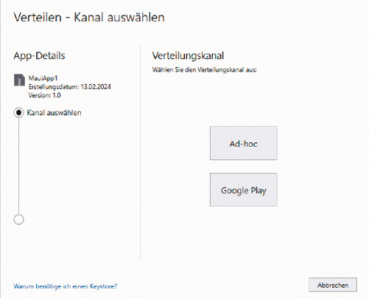Cancel the dialog with Abbrechen
369x298 pixels.
pos(333,285)
